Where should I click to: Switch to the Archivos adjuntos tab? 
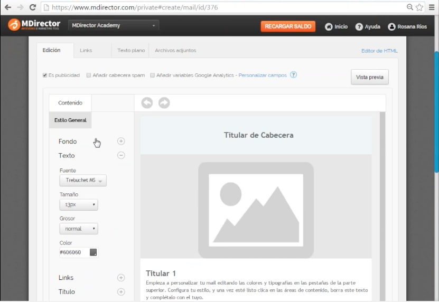[x=175, y=50]
